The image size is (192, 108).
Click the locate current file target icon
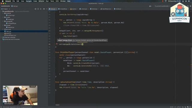[x=35, y=9]
